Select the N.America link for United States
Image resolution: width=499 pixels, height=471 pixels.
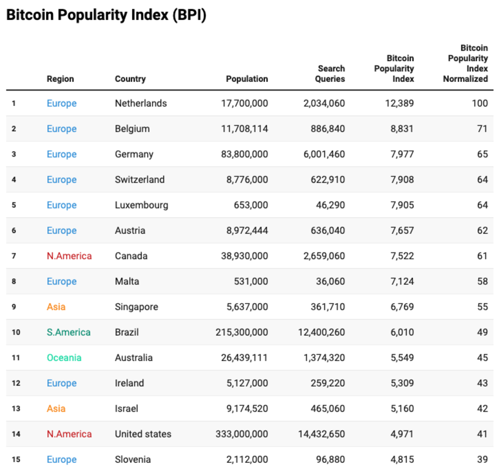click(69, 434)
